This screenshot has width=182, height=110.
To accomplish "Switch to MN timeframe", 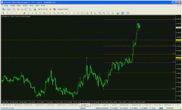I will point(82,13).
